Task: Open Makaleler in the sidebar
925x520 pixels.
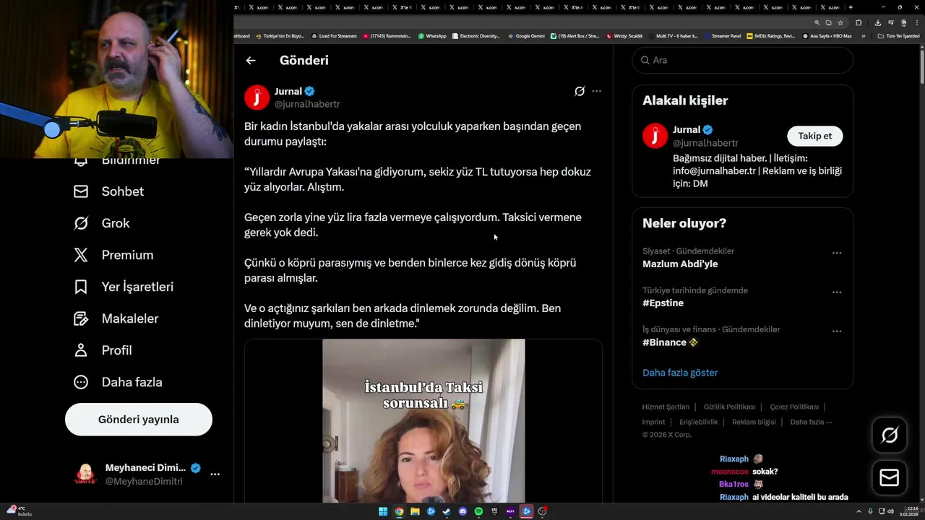Action: [116, 318]
